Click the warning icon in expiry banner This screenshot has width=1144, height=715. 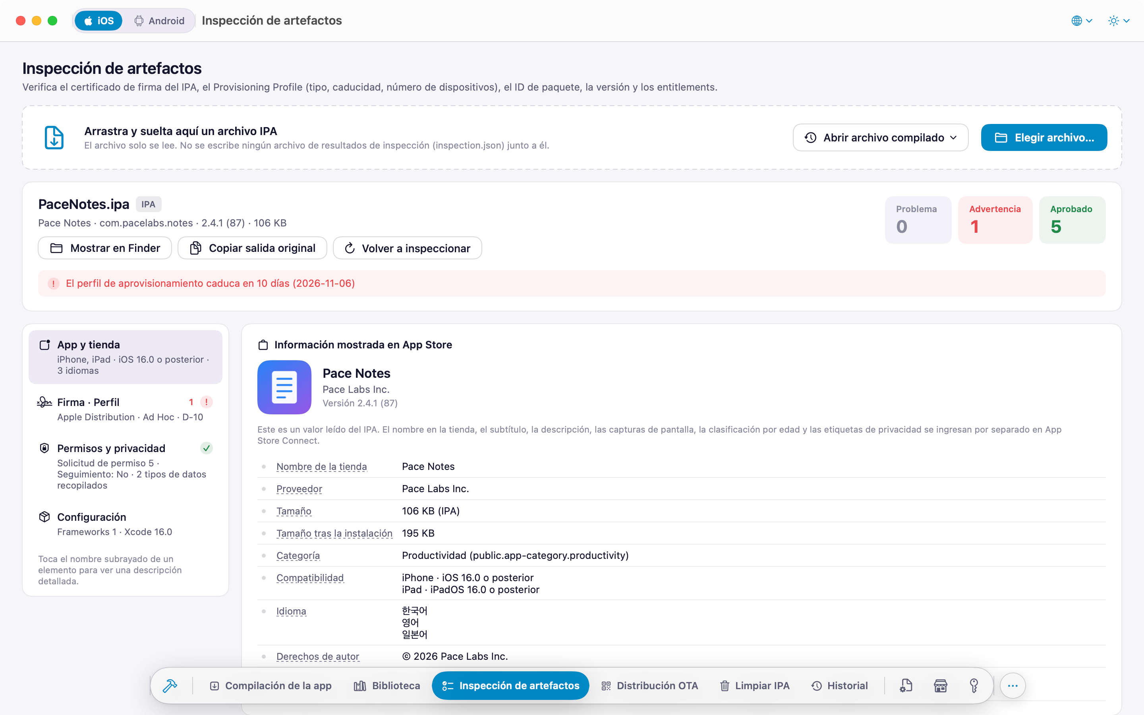click(x=53, y=283)
